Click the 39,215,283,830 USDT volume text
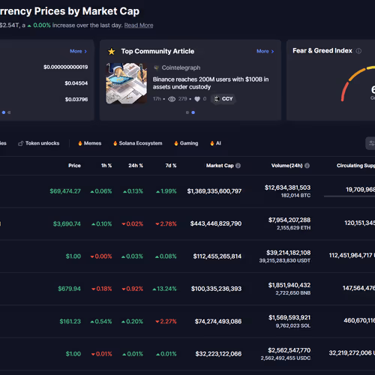 click(285, 260)
